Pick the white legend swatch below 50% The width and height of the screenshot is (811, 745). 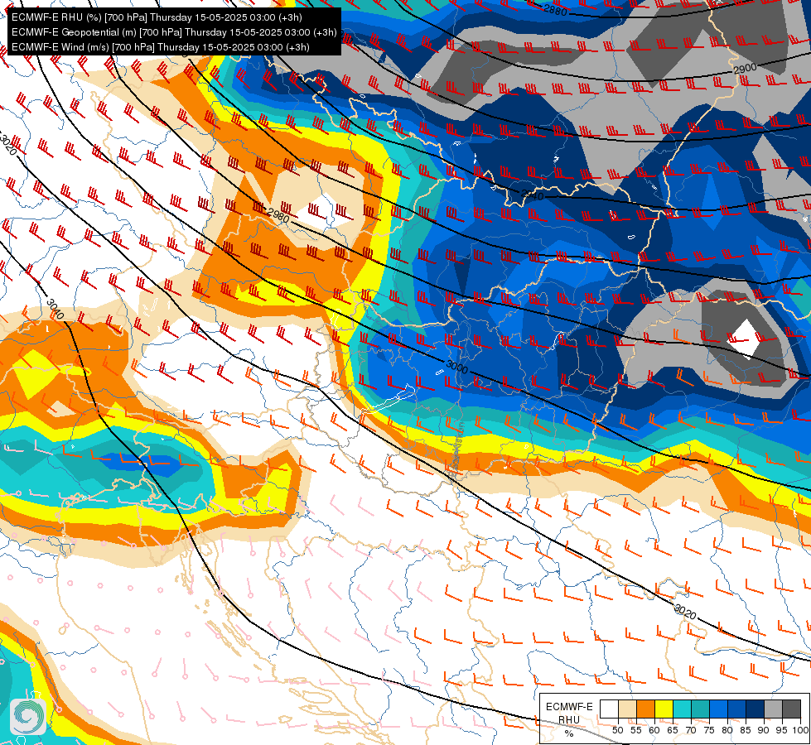click(609, 709)
